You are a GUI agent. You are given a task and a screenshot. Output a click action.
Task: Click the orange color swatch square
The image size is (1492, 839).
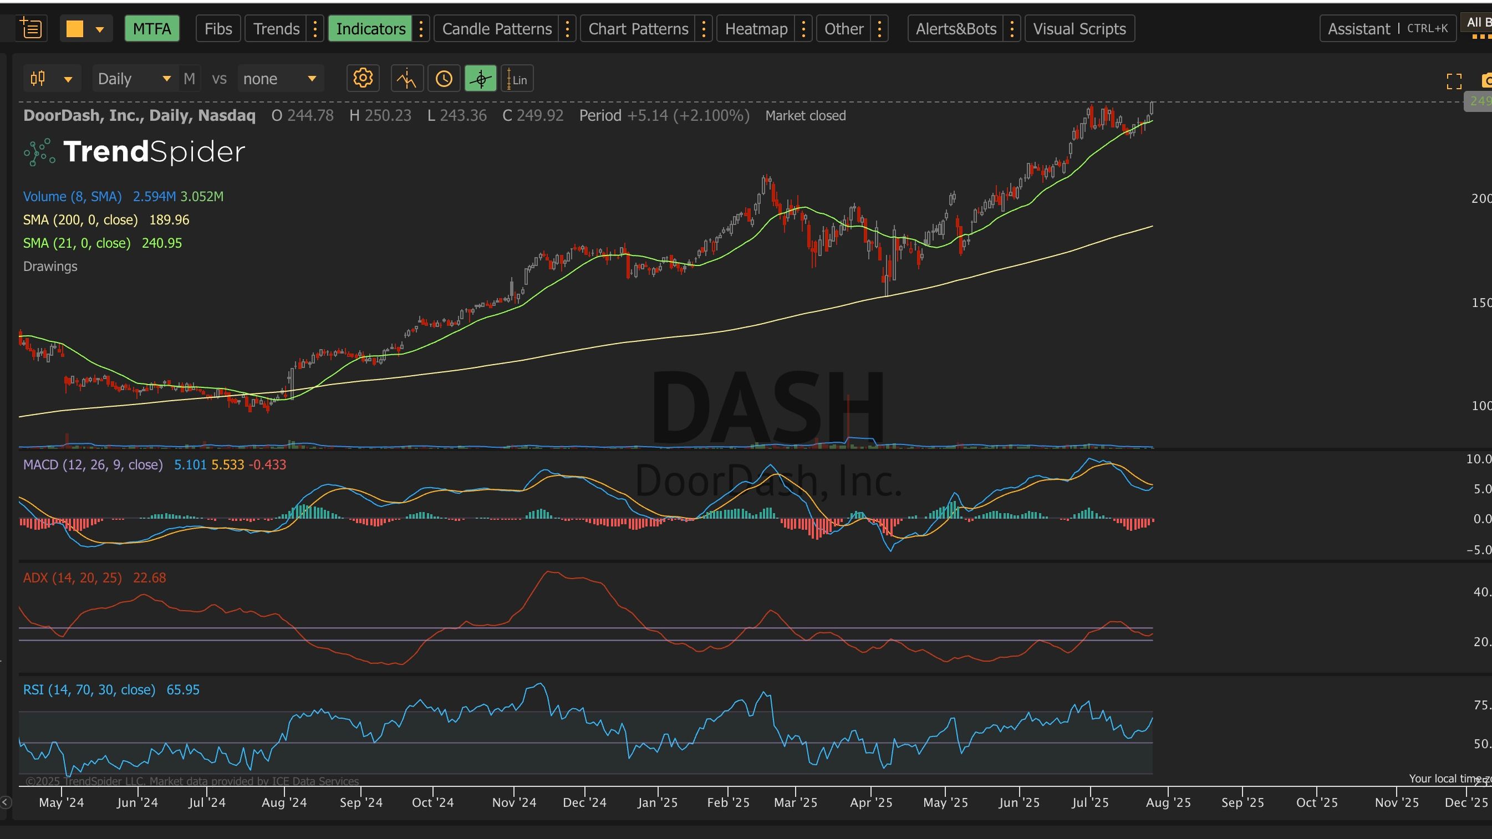(x=75, y=28)
